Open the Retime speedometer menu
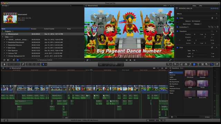This screenshot has height=124, width=221. [x=176, y=64]
